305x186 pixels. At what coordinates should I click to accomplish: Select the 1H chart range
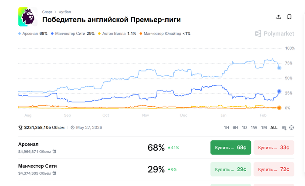tap(226, 128)
